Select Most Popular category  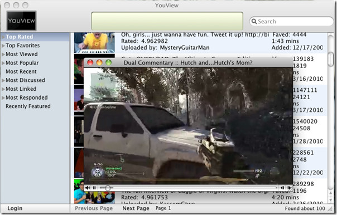(22, 63)
